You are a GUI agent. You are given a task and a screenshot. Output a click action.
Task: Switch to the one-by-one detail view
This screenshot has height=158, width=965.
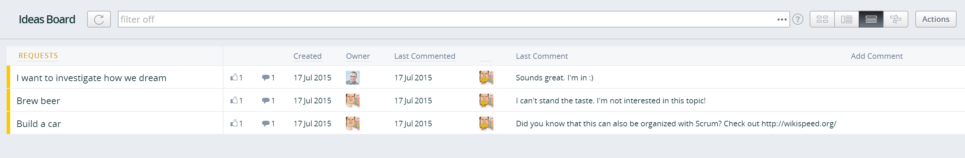tap(846, 19)
